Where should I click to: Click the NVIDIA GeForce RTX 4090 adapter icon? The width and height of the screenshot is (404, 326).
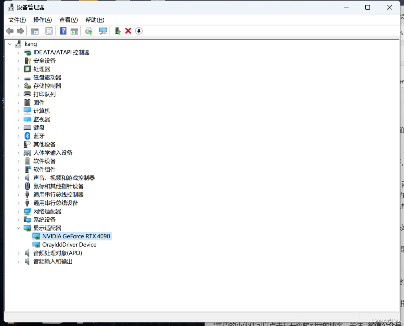click(x=36, y=236)
